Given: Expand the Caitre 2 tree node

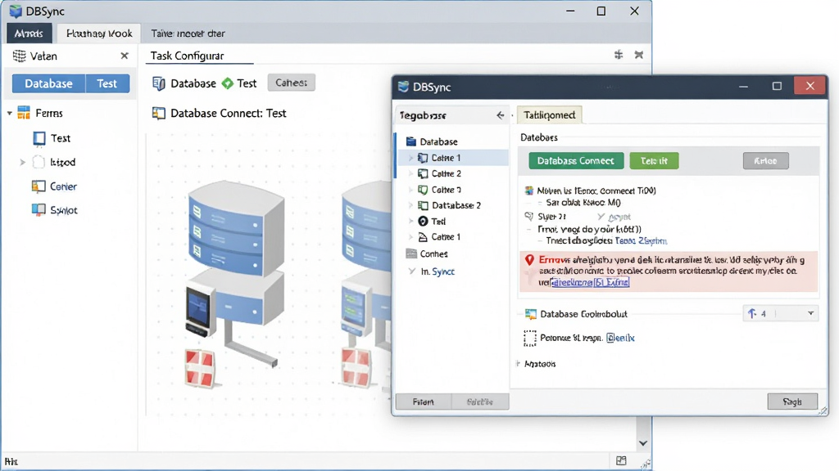Looking at the screenshot, I should click(x=411, y=173).
